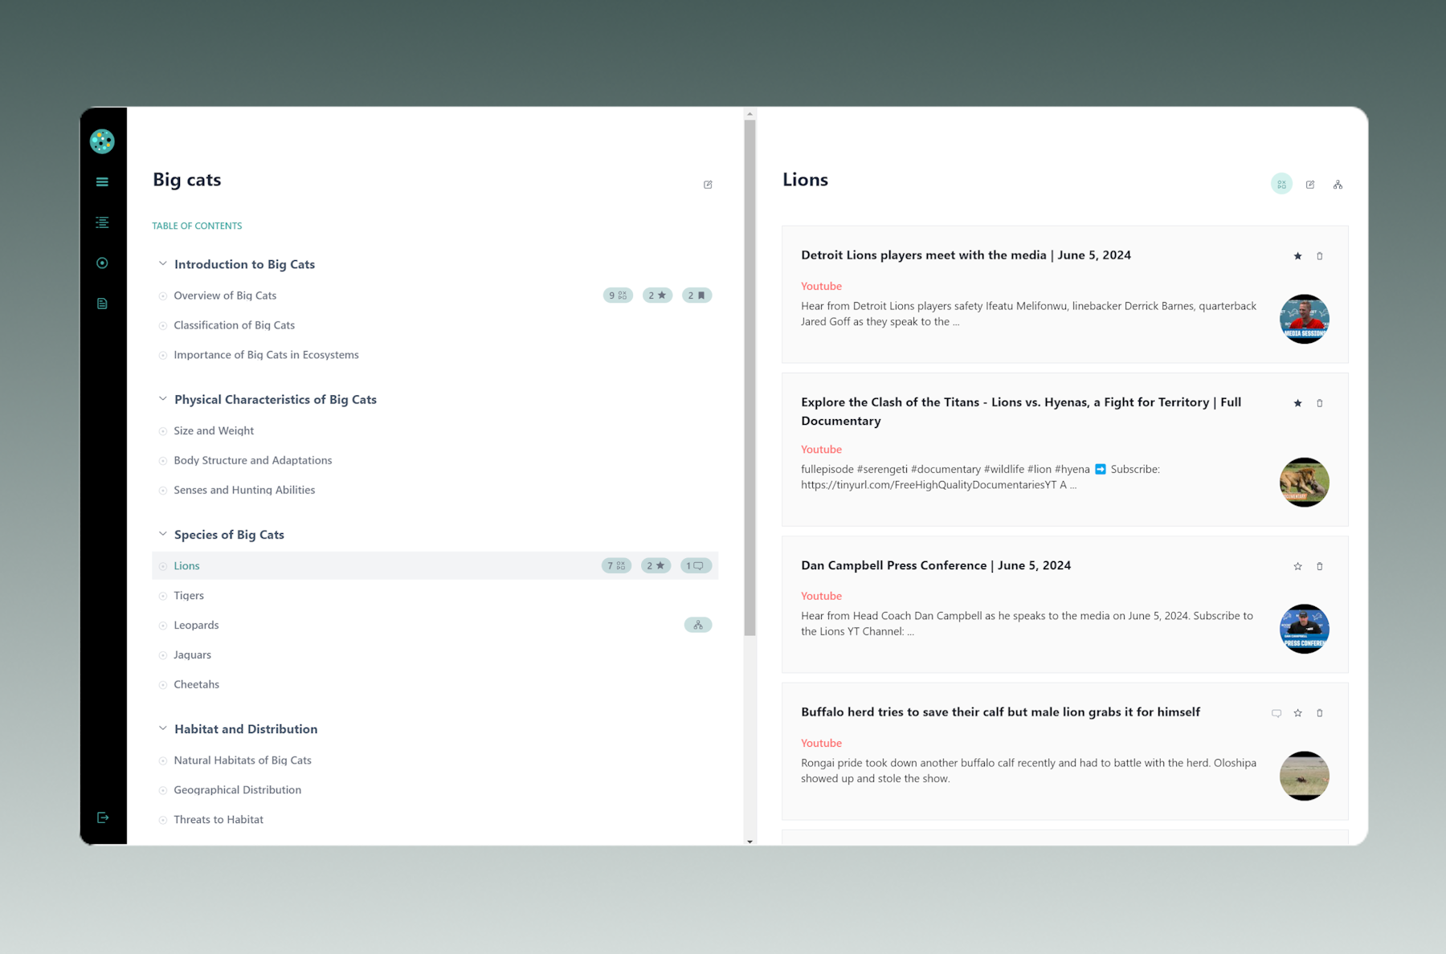Open Detroit Lions media session thumbnail
The height and width of the screenshot is (954, 1446).
tap(1304, 319)
